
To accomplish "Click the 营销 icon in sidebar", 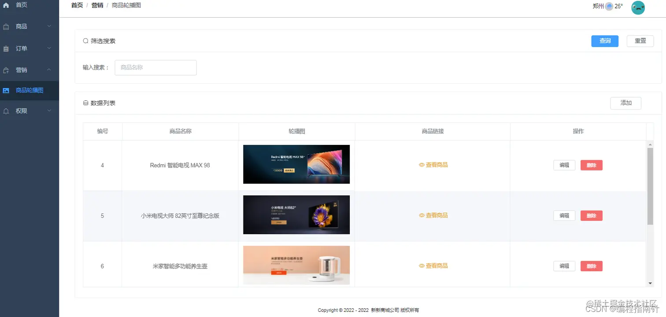I will 6,70.
